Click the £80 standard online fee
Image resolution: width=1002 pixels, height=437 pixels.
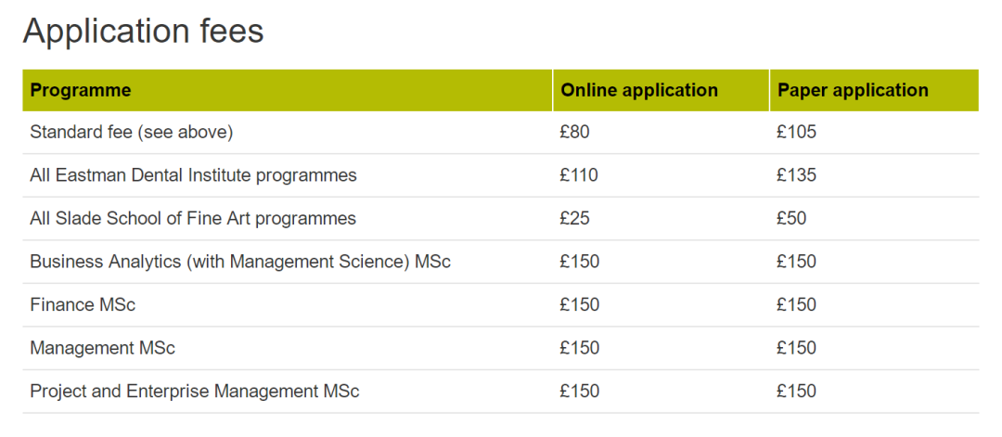click(x=574, y=133)
